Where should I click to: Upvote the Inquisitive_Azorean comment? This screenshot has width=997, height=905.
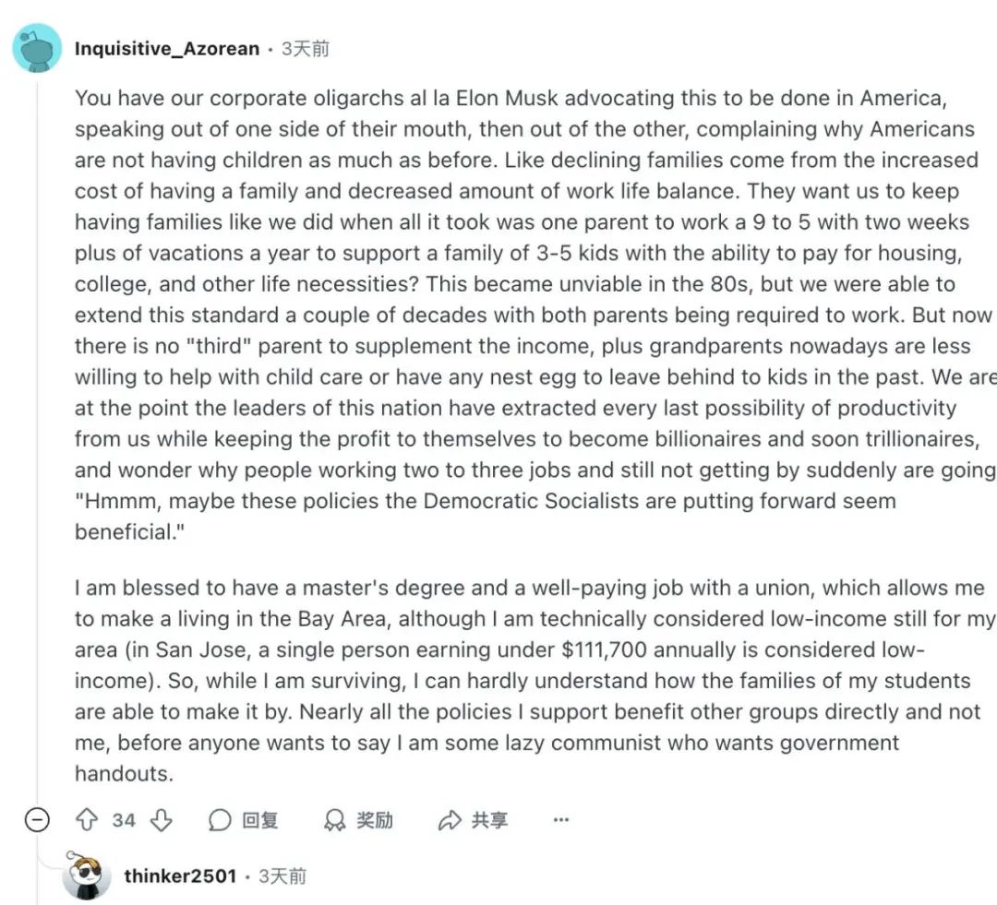pos(87,820)
